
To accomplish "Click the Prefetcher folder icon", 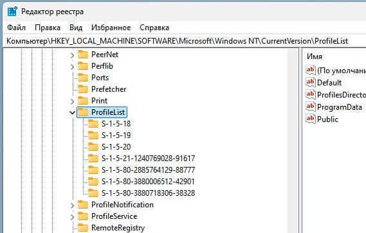I will coord(83,89).
